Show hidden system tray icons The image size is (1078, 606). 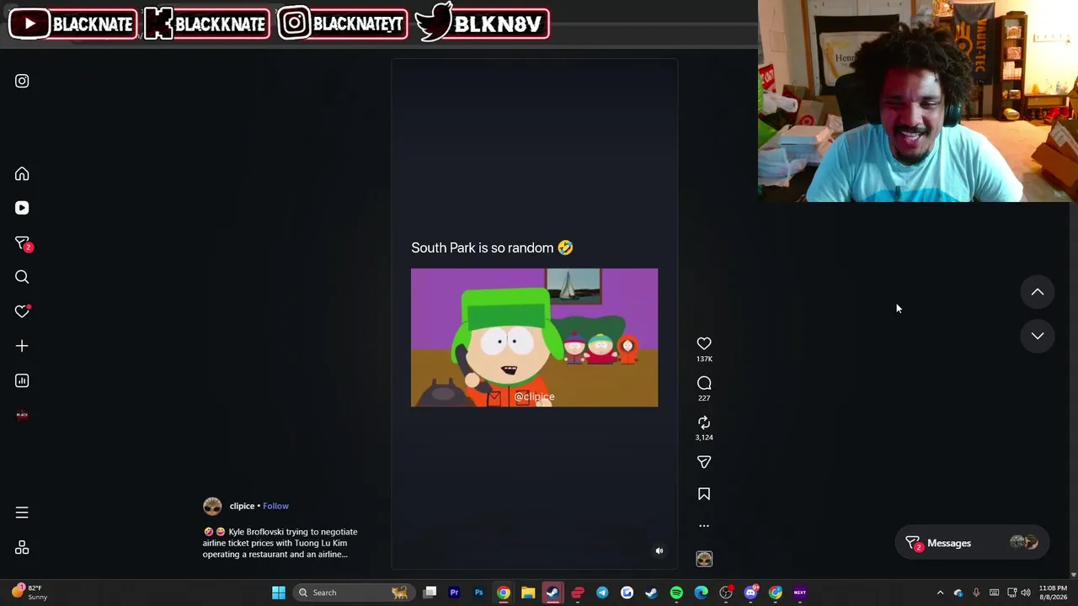pos(941,593)
